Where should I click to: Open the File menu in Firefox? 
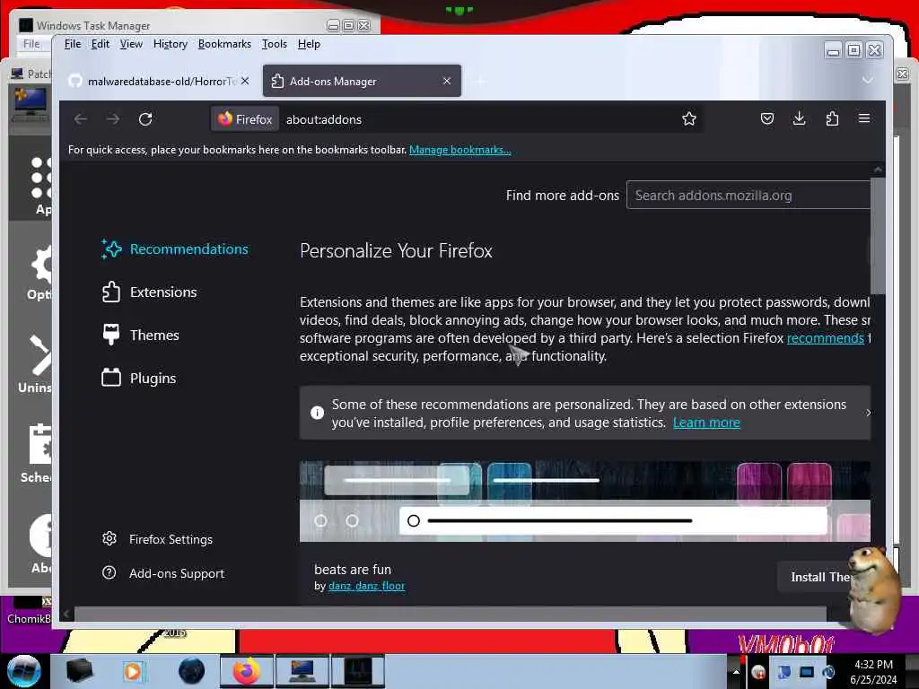[x=73, y=44]
